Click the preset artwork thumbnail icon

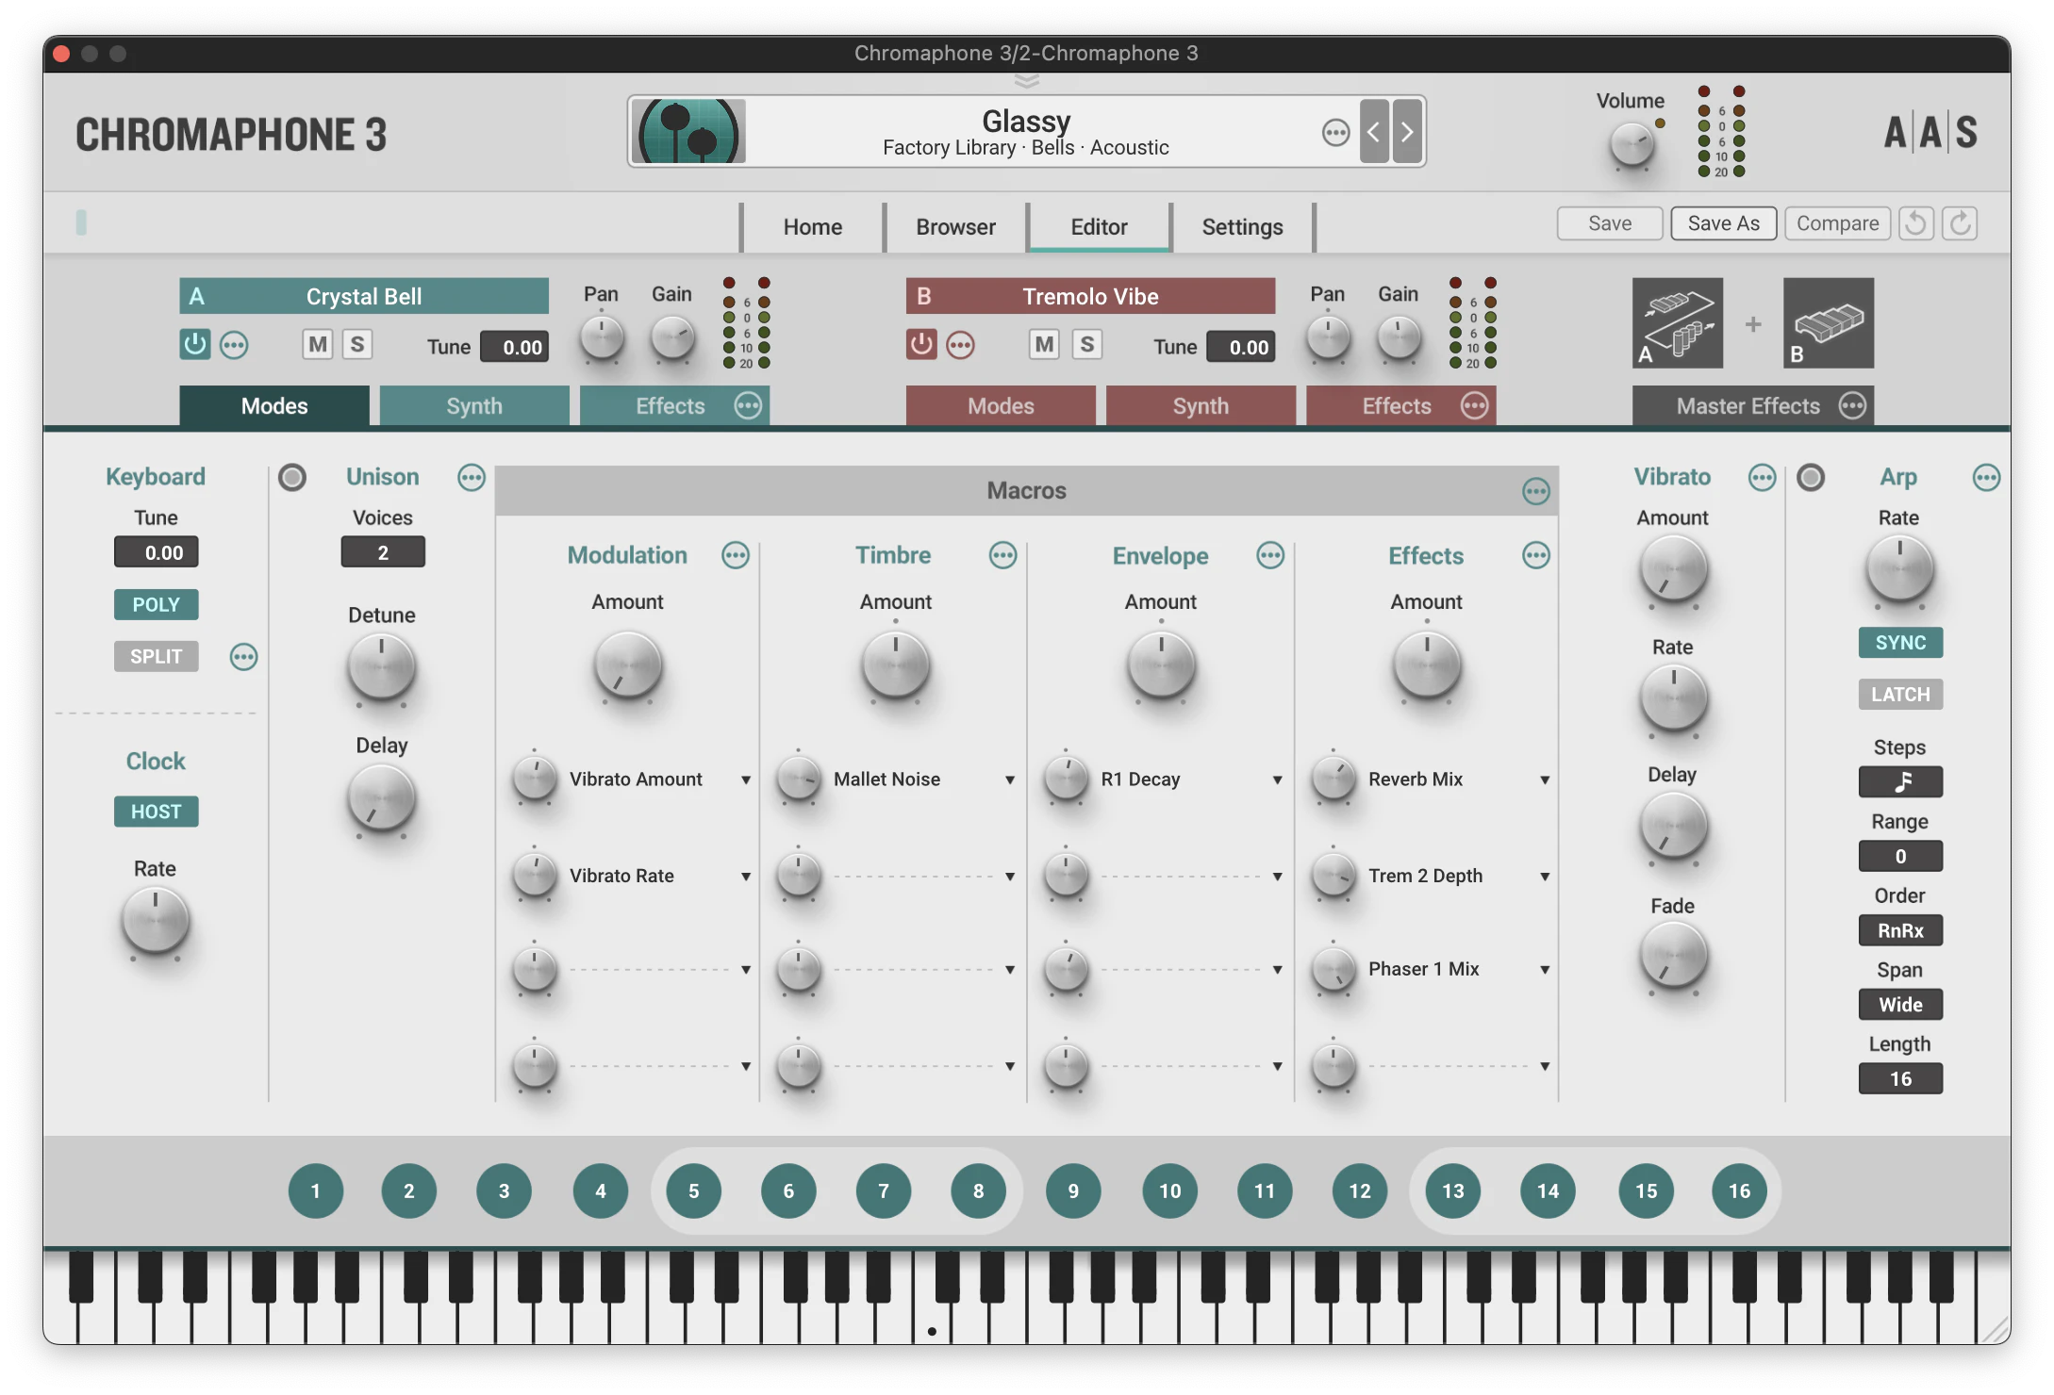(x=688, y=132)
